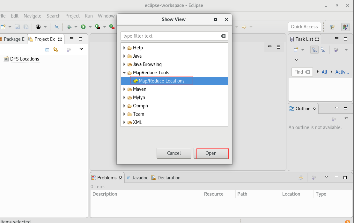Click the New wizard icon in toolbar
The image size is (354, 223).
[3, 27]
